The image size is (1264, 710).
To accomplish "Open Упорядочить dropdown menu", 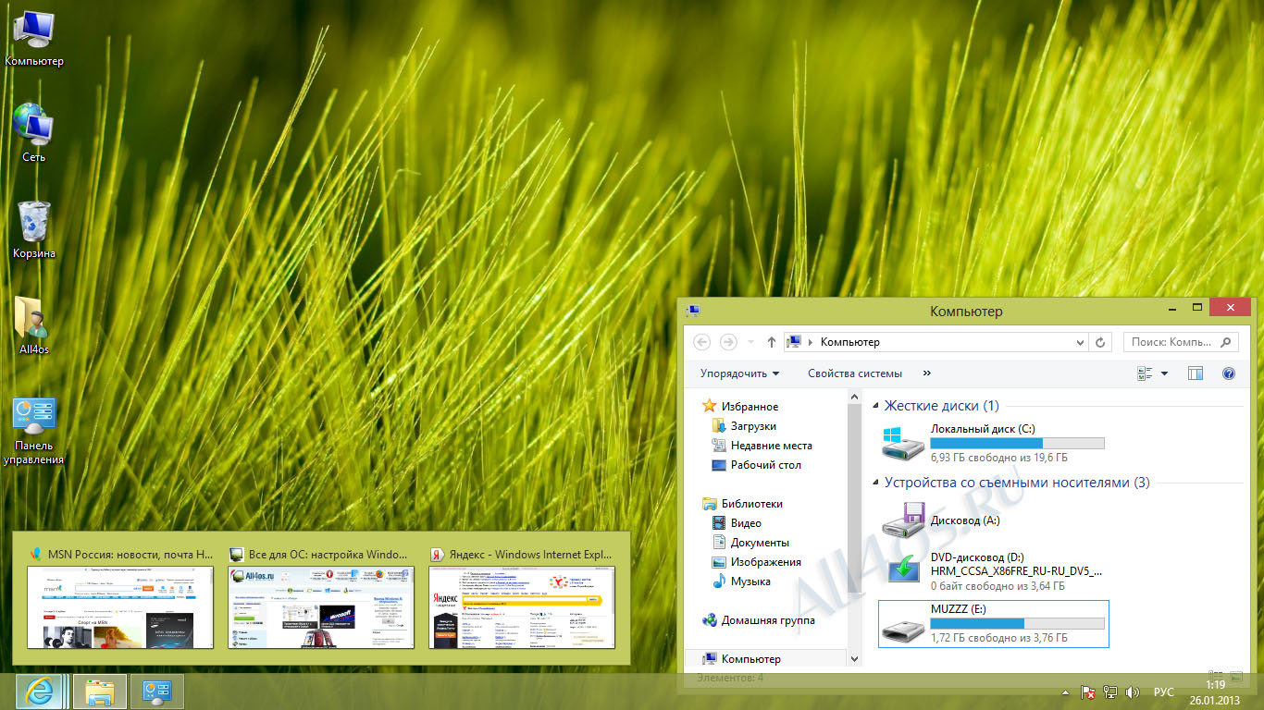I will (x=739, y=373).
